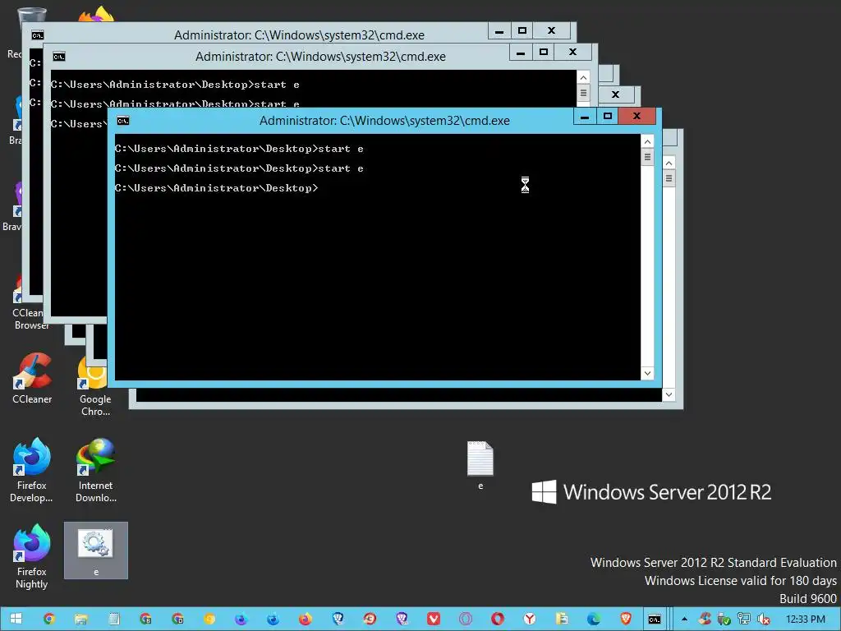The image size is (841, 631).
Task: Minimize the front cmd window
Action: pyautogui.click(x=585, y=117)
